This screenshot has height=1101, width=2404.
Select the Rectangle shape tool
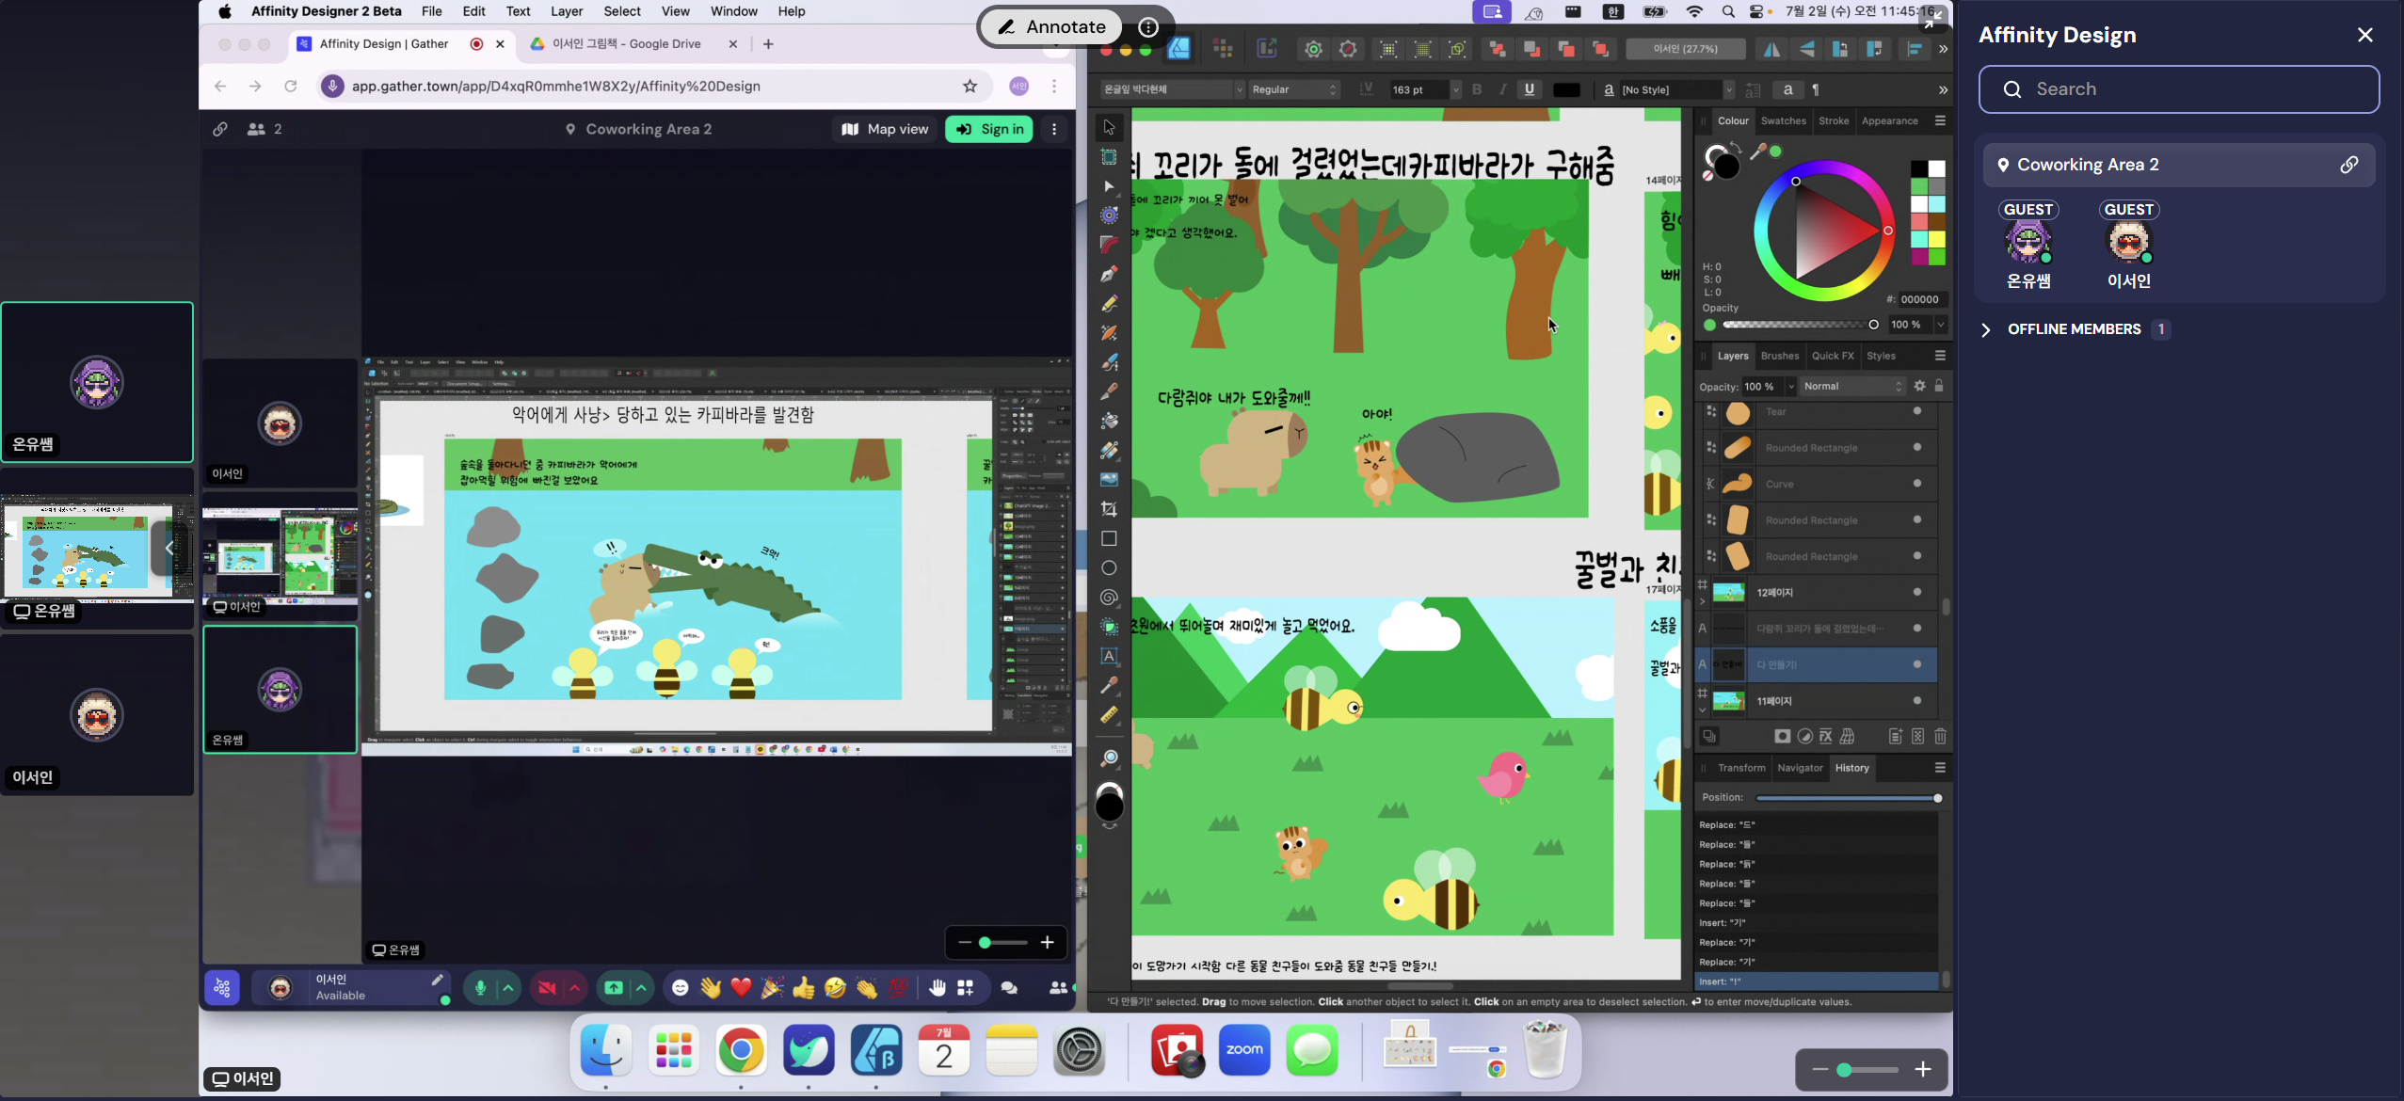coord(1109,538)
